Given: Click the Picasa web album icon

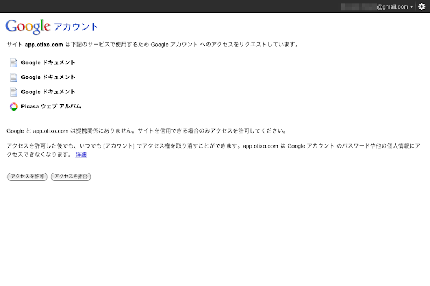Looking at the screenshot, I should 14,106.
